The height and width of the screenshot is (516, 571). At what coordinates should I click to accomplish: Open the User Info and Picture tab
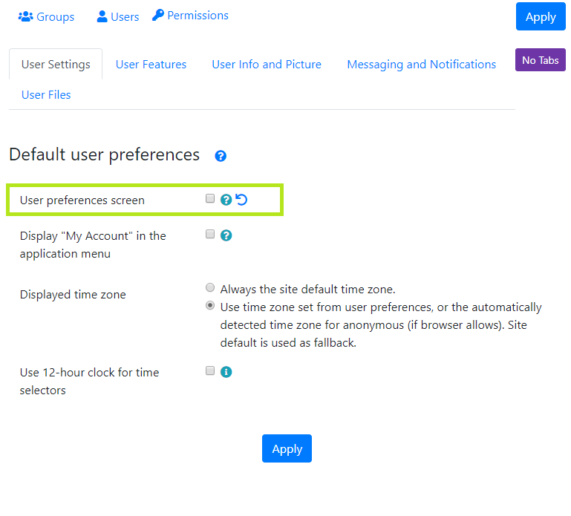[267, 65]
